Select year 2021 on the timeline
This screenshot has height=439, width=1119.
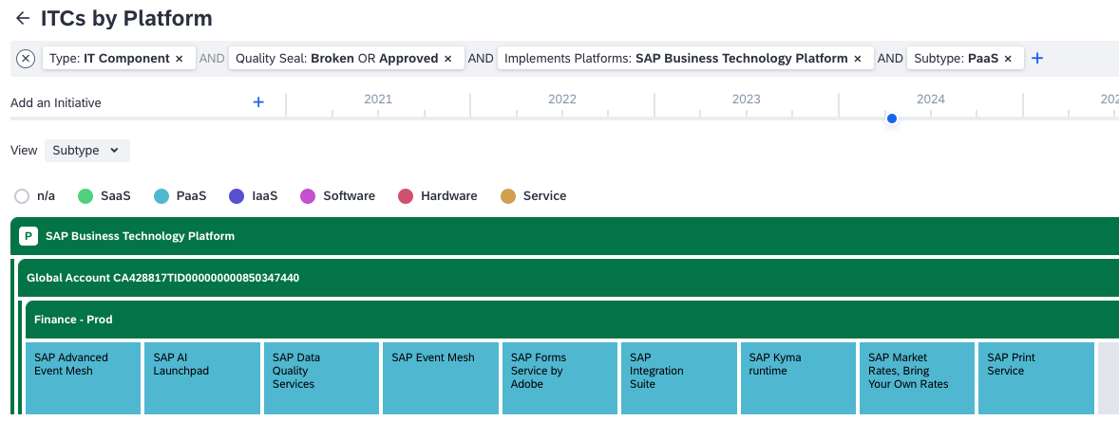[378, 99]
